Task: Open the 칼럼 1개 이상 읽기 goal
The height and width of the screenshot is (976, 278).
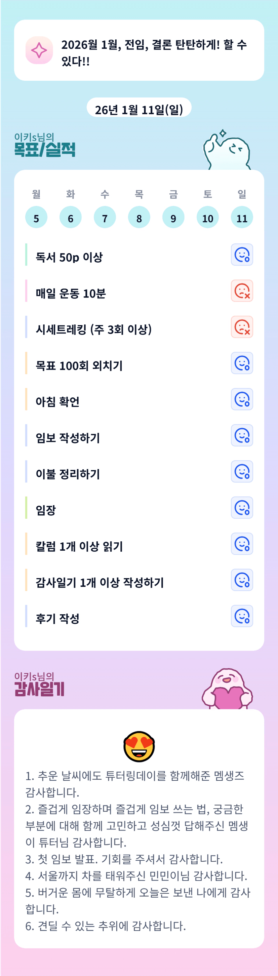Action: pos(79,546)
